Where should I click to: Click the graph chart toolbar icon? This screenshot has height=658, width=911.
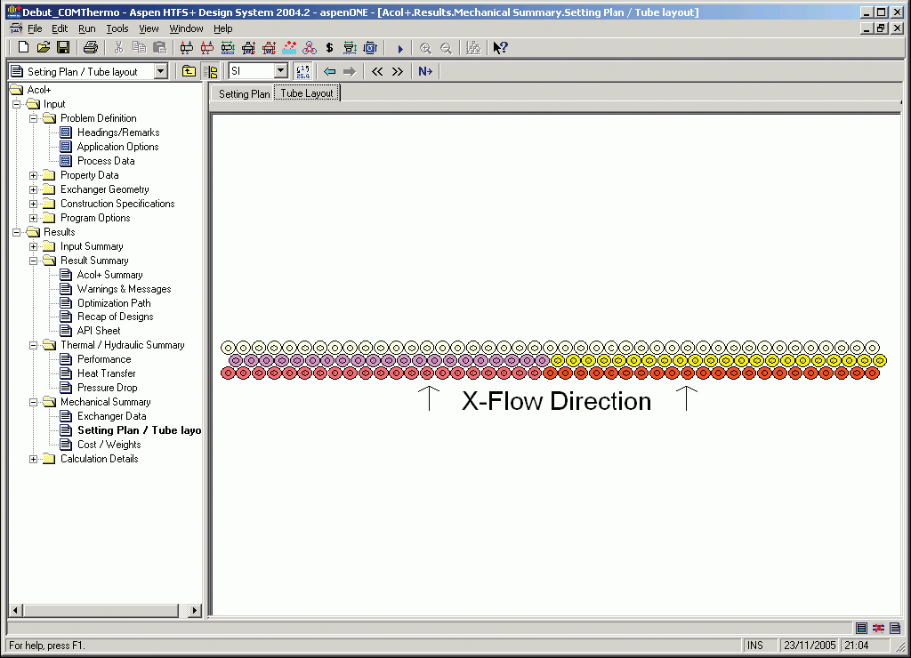pyautogui.click(x=473, y=48)
